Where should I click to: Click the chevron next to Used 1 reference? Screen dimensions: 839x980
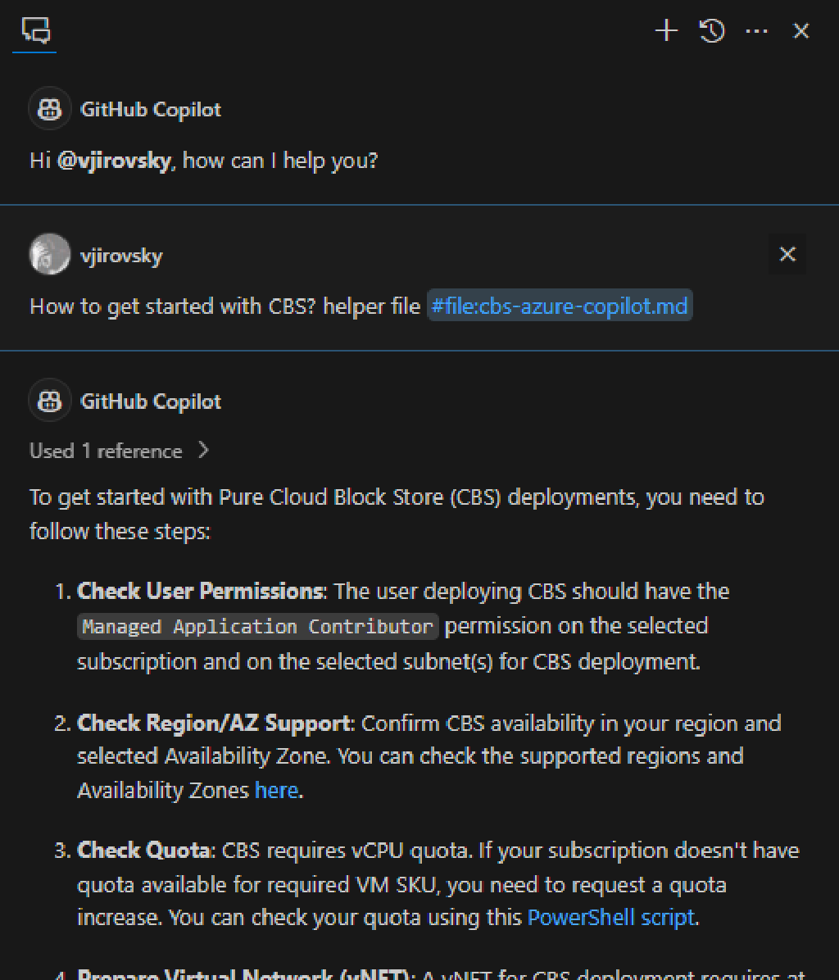click(x=202, y=450)
